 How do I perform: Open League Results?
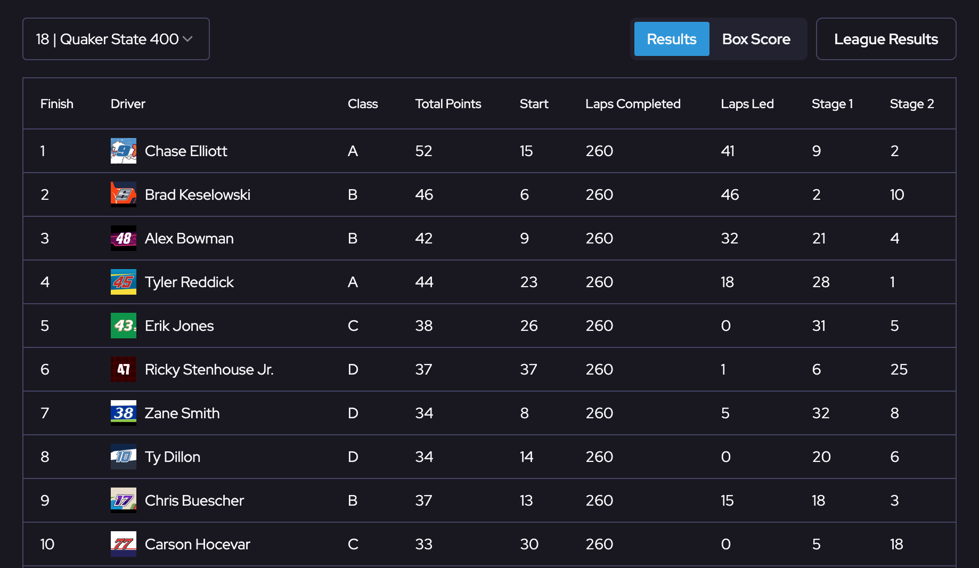coord(886,39)
